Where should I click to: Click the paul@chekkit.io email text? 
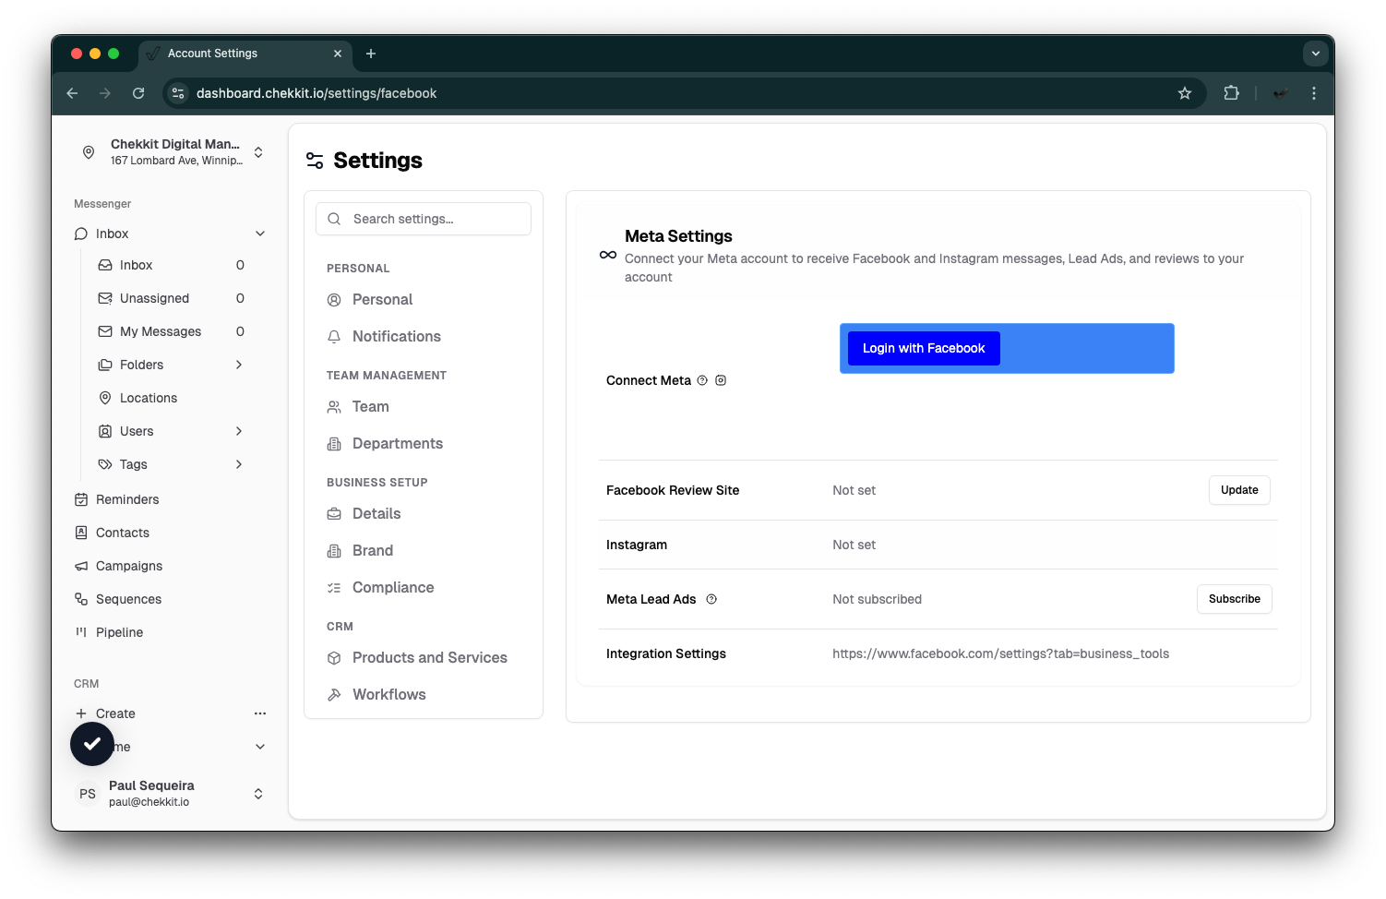[149, 802]
